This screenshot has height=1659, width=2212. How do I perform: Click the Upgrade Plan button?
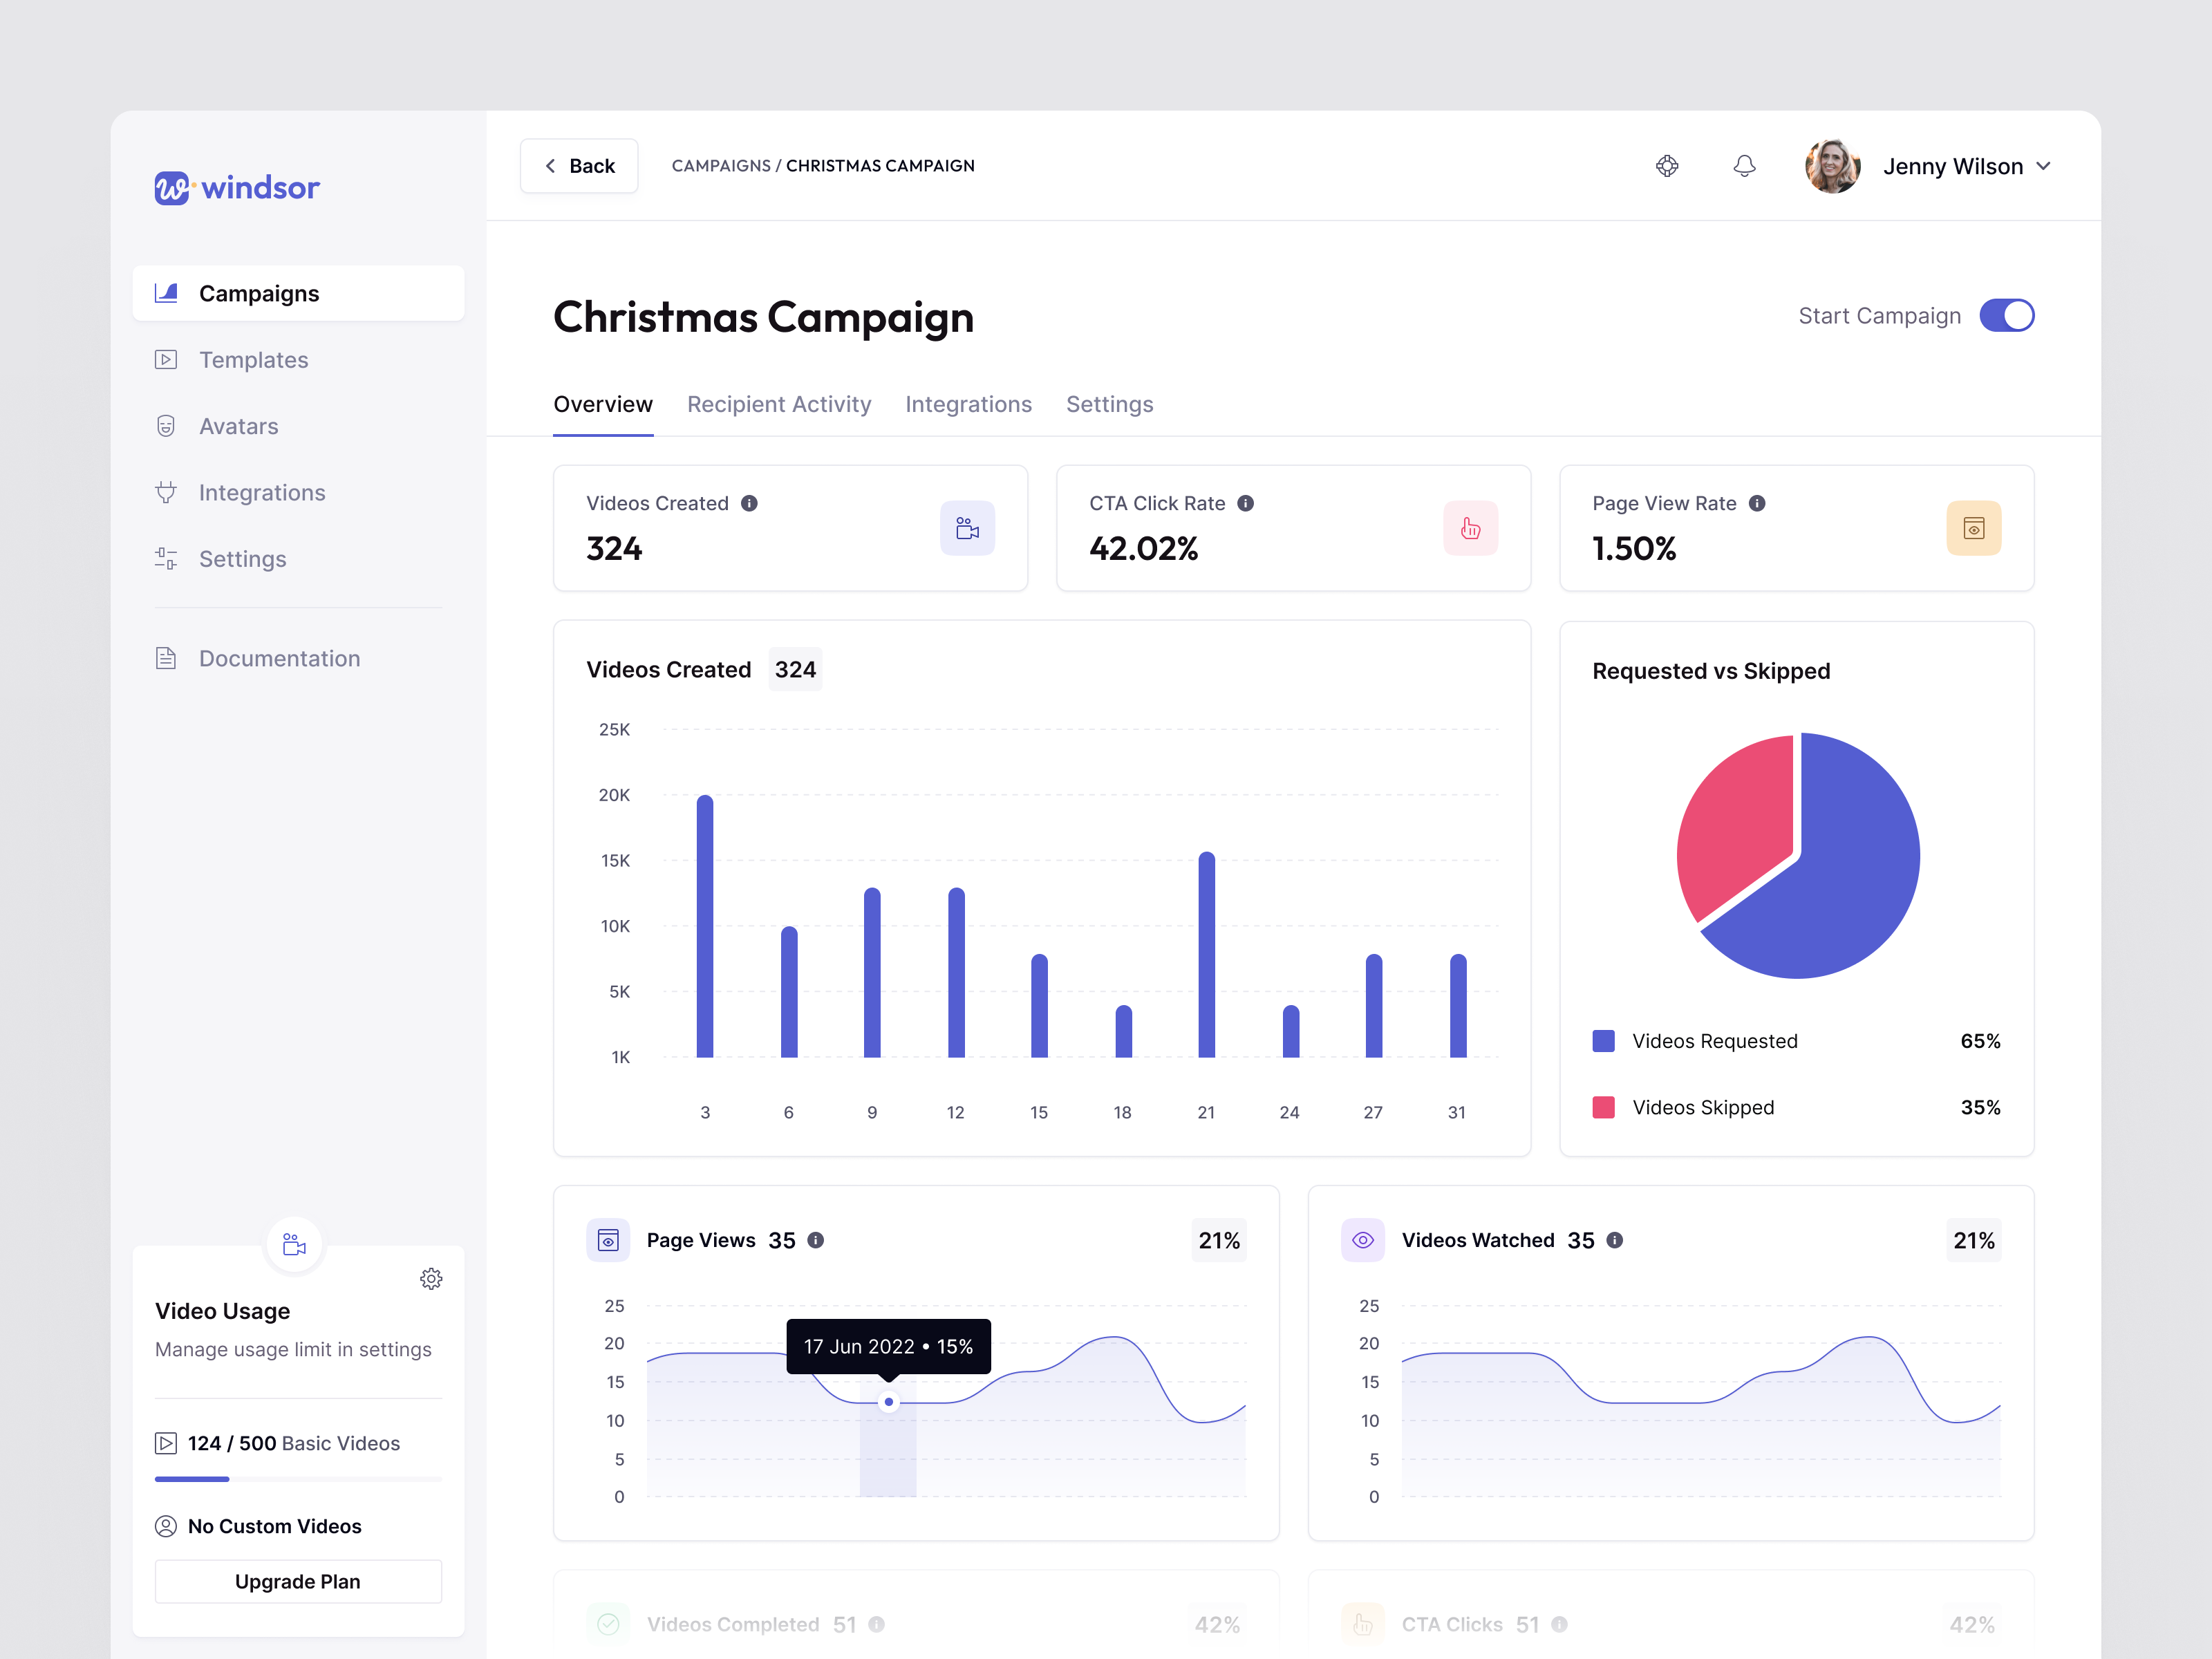point(297,1581)
